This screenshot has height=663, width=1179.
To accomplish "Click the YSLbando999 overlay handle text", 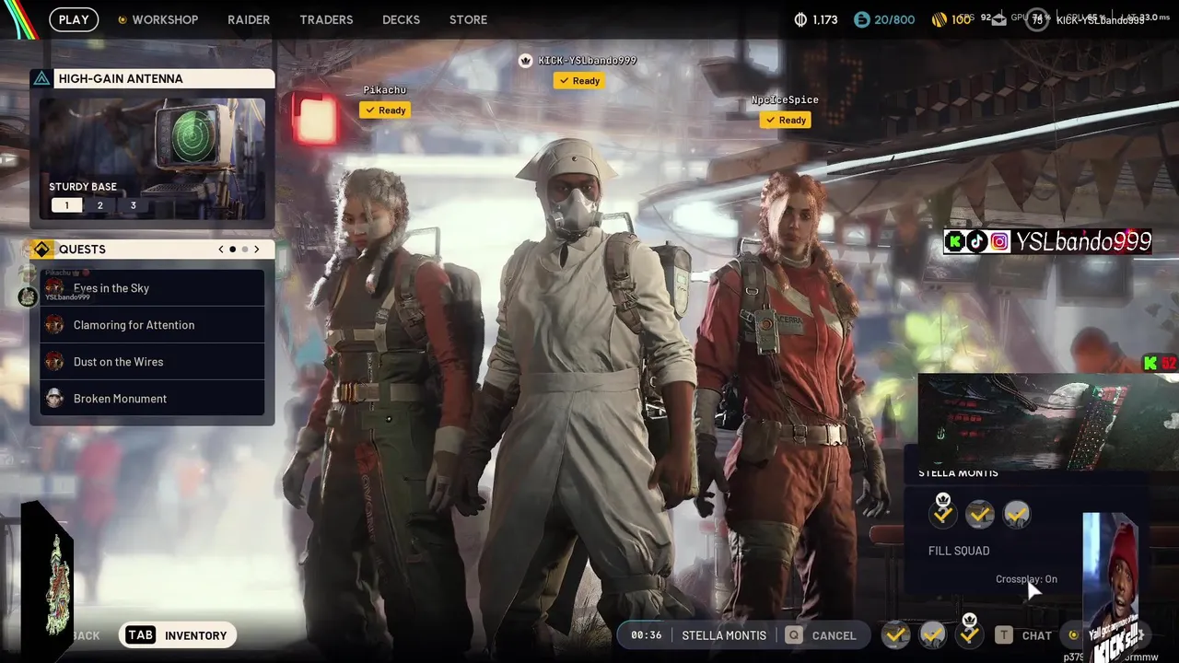I will 1084,241.
